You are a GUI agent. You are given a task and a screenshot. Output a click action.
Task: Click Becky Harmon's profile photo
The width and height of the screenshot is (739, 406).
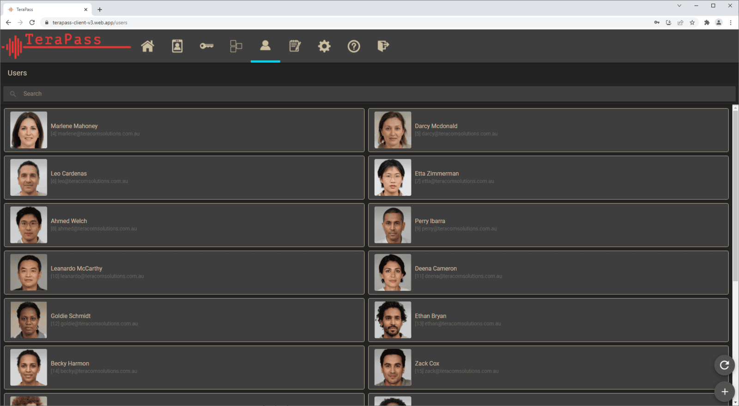29,367
